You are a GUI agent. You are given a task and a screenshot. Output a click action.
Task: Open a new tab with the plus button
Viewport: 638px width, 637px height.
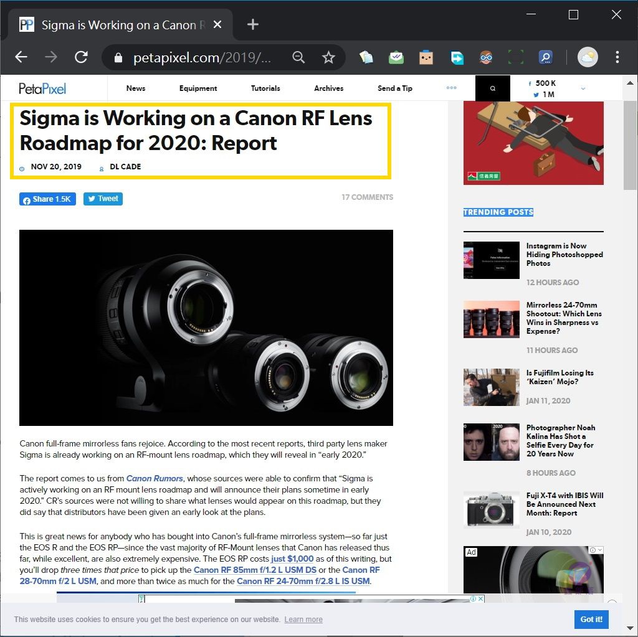pyautogui.click(x=253, y=24)
